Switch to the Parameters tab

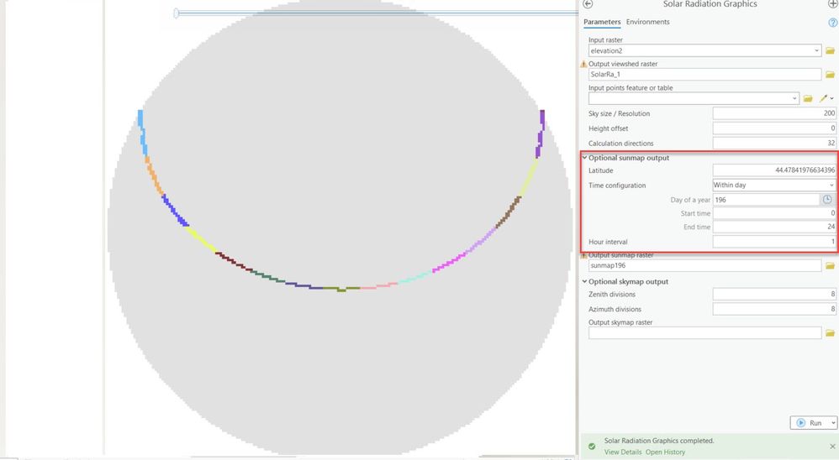click(602, 22)
